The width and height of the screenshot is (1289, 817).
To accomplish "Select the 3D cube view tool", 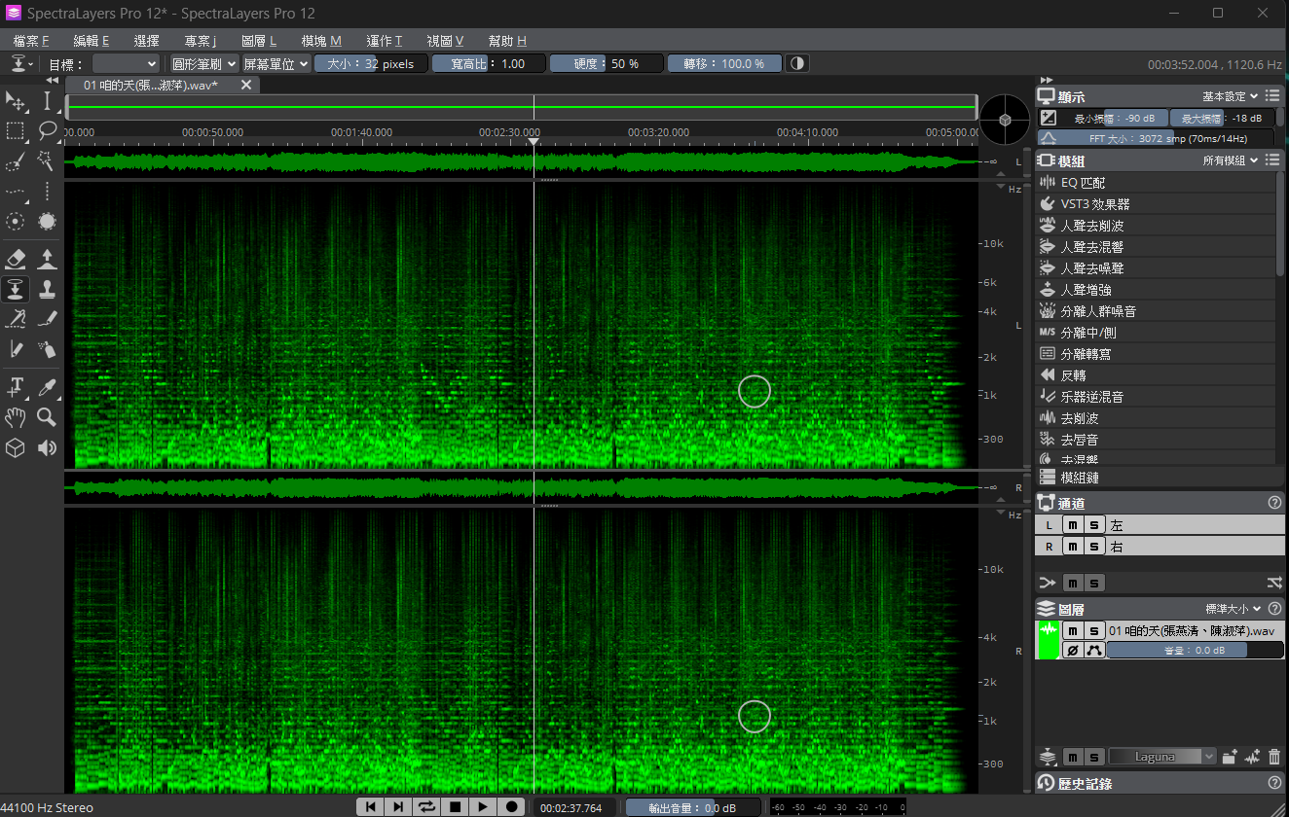I will click(x=16, y=447).
